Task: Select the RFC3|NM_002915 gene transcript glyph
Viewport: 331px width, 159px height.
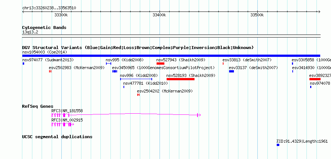Action: tap(63, 124)
